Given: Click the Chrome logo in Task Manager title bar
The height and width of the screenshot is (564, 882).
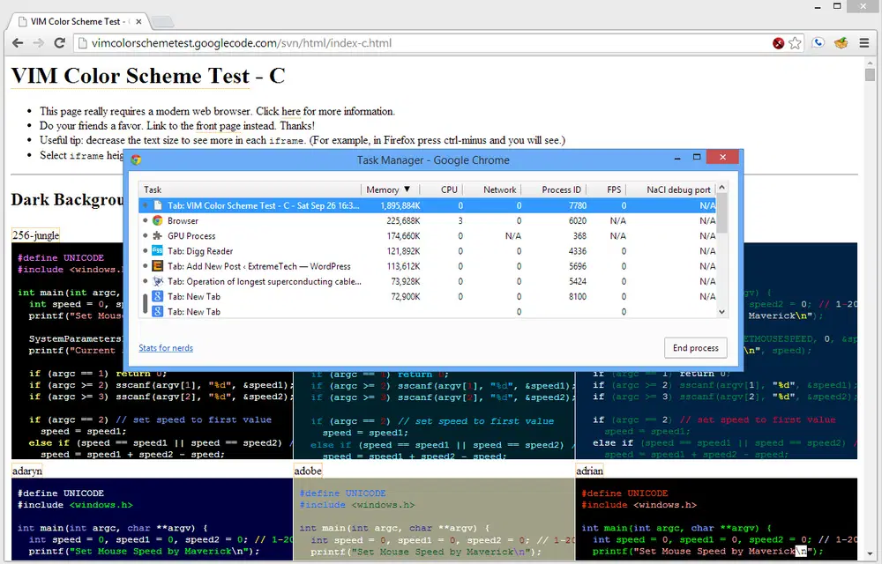Looking at the screenshot, I should (136, 160).
